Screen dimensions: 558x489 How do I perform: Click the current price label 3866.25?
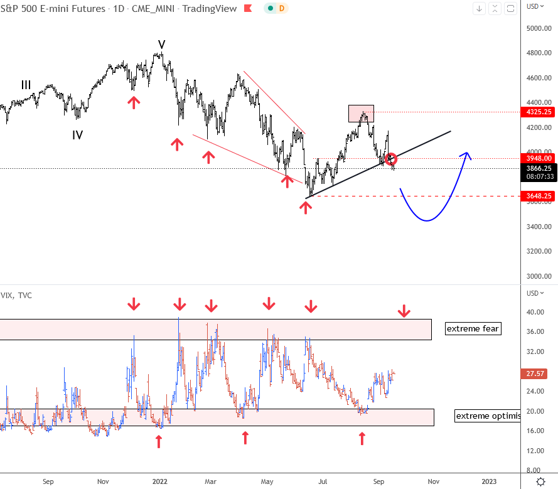click(x=539, y=168)
